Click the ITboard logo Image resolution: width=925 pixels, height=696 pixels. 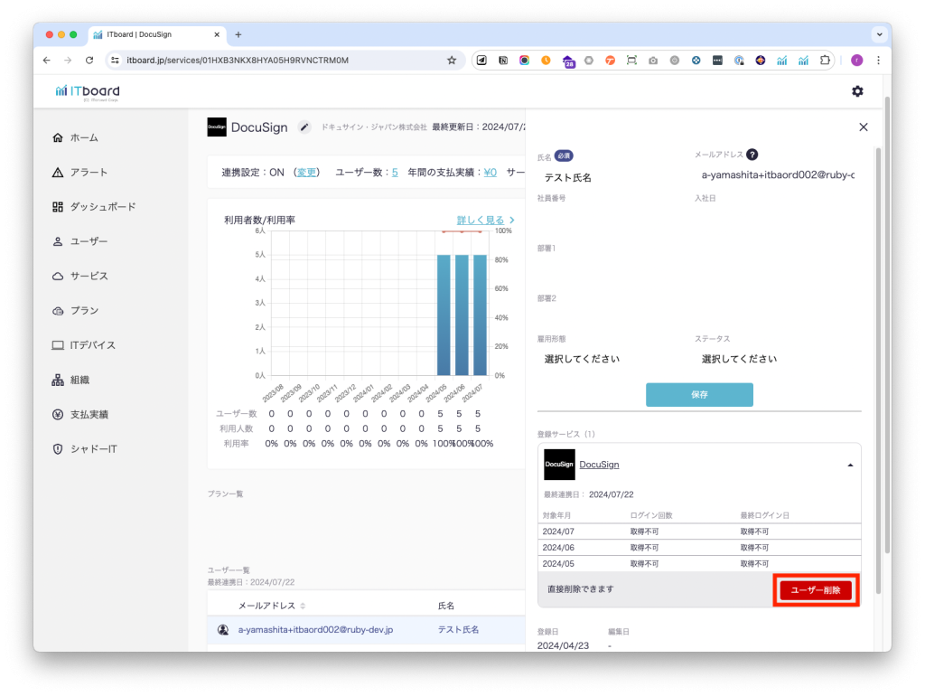tap(87, 91)
